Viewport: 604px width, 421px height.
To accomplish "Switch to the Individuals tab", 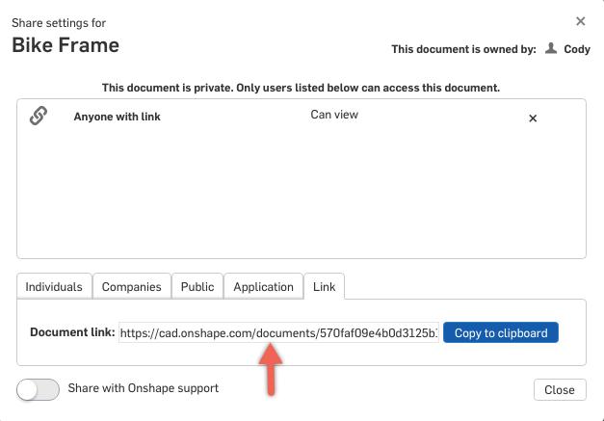I will tap(54, 286).
